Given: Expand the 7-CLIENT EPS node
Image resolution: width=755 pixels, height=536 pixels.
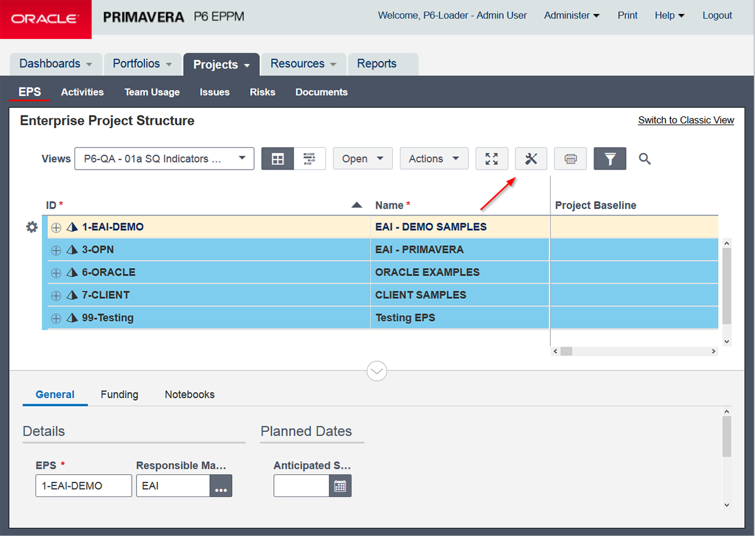Looking at the screenshot, I should tap(56, 296).
